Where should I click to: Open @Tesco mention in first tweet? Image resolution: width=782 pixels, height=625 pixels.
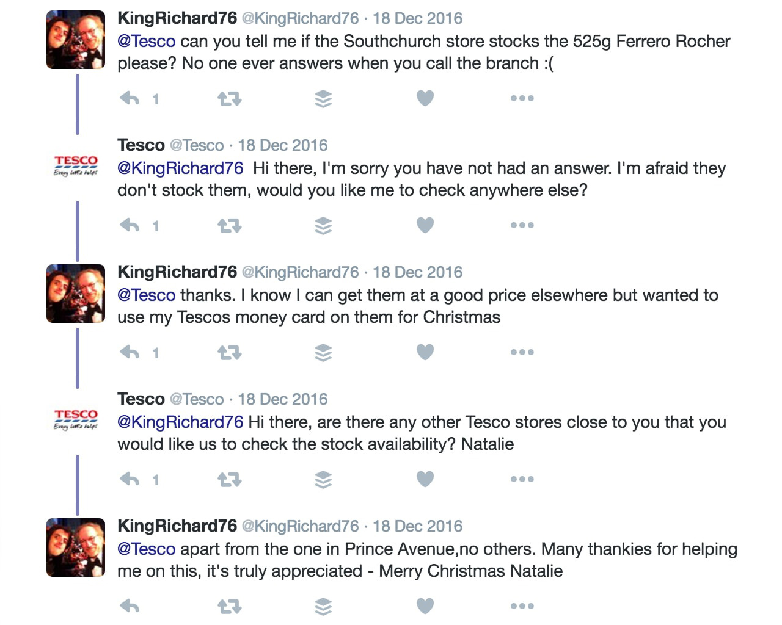pos(146,42)
